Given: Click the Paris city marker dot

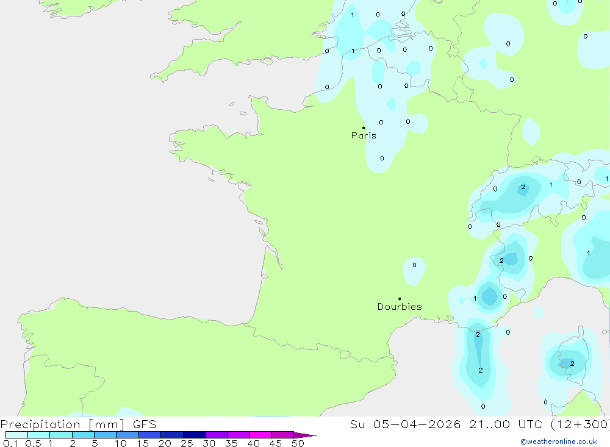Looking at the screenshot, I should [364, 127].
